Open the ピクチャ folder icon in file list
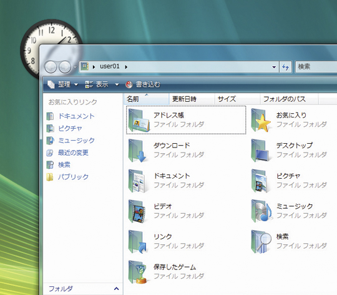The height and width of the screenshot is (295, 337). tap(259, 181)
